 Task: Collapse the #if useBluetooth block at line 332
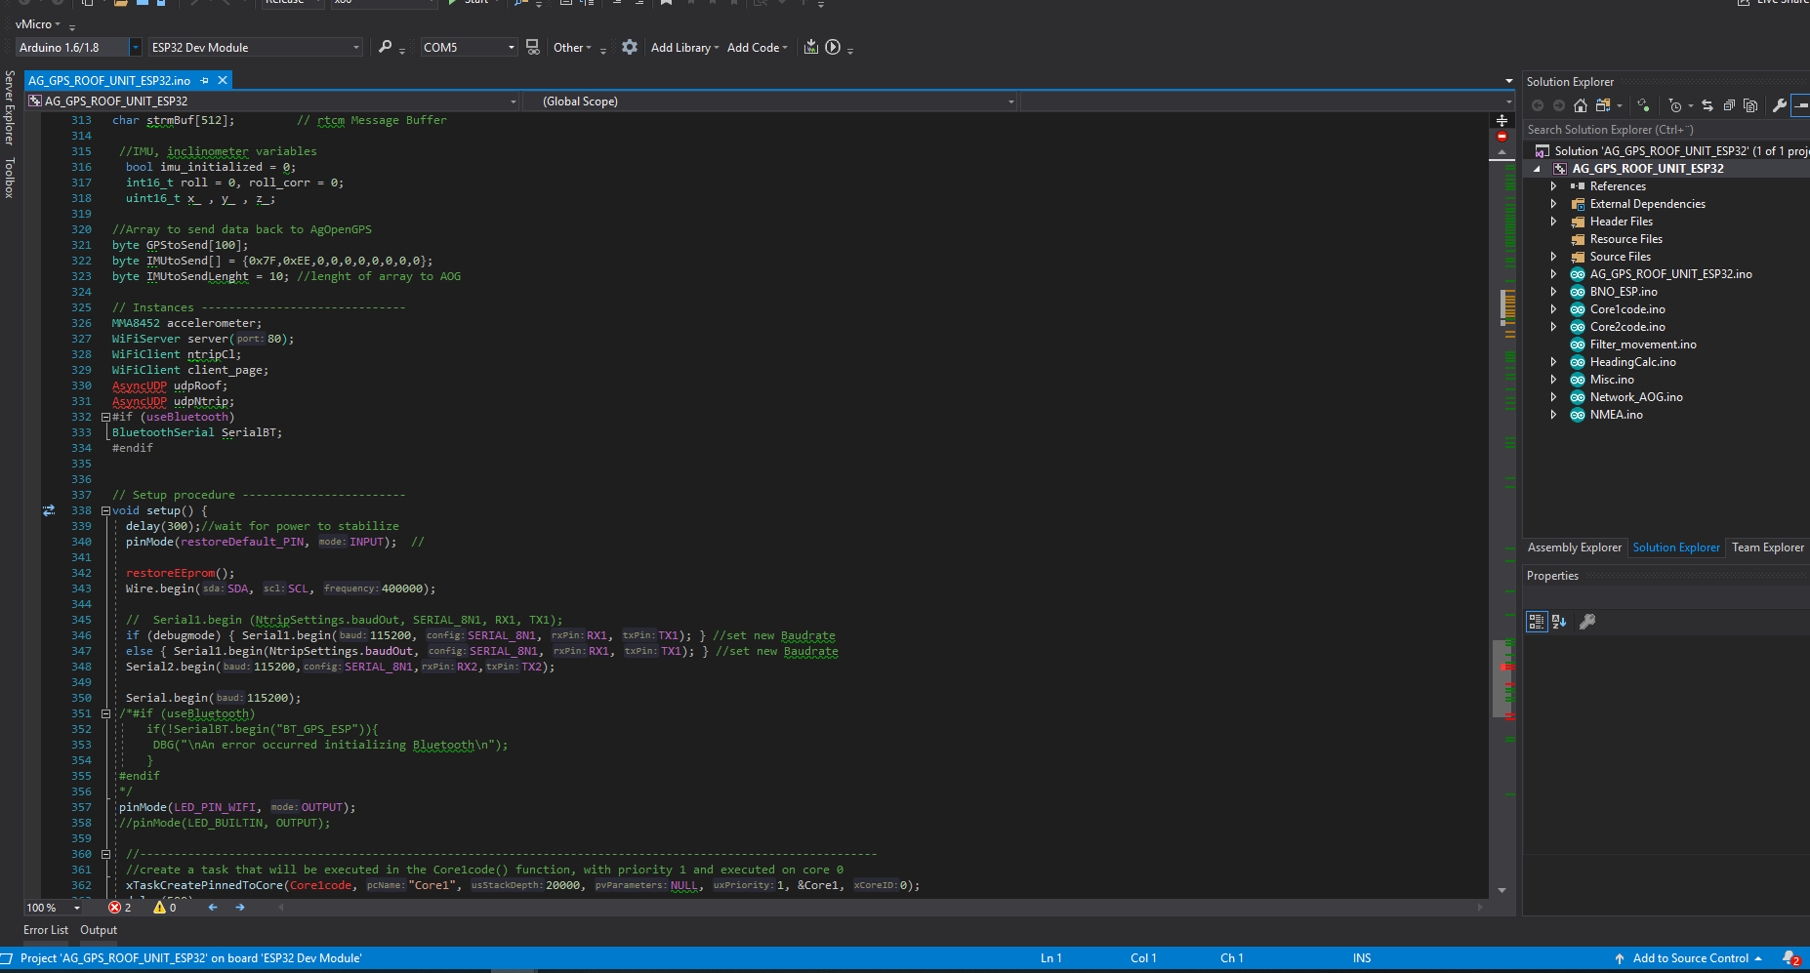coord(105,417)
